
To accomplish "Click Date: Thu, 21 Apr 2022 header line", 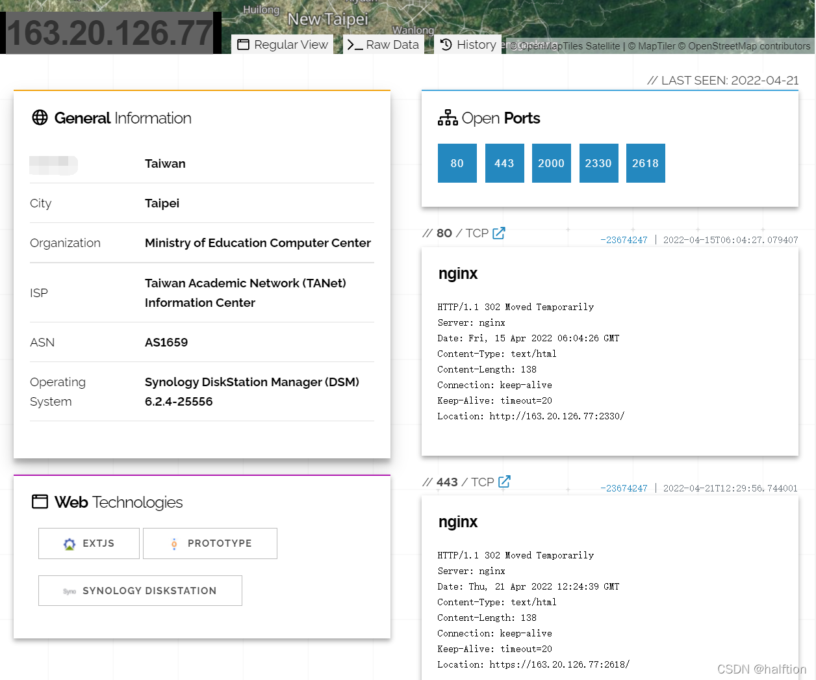I will click(528, 586).
